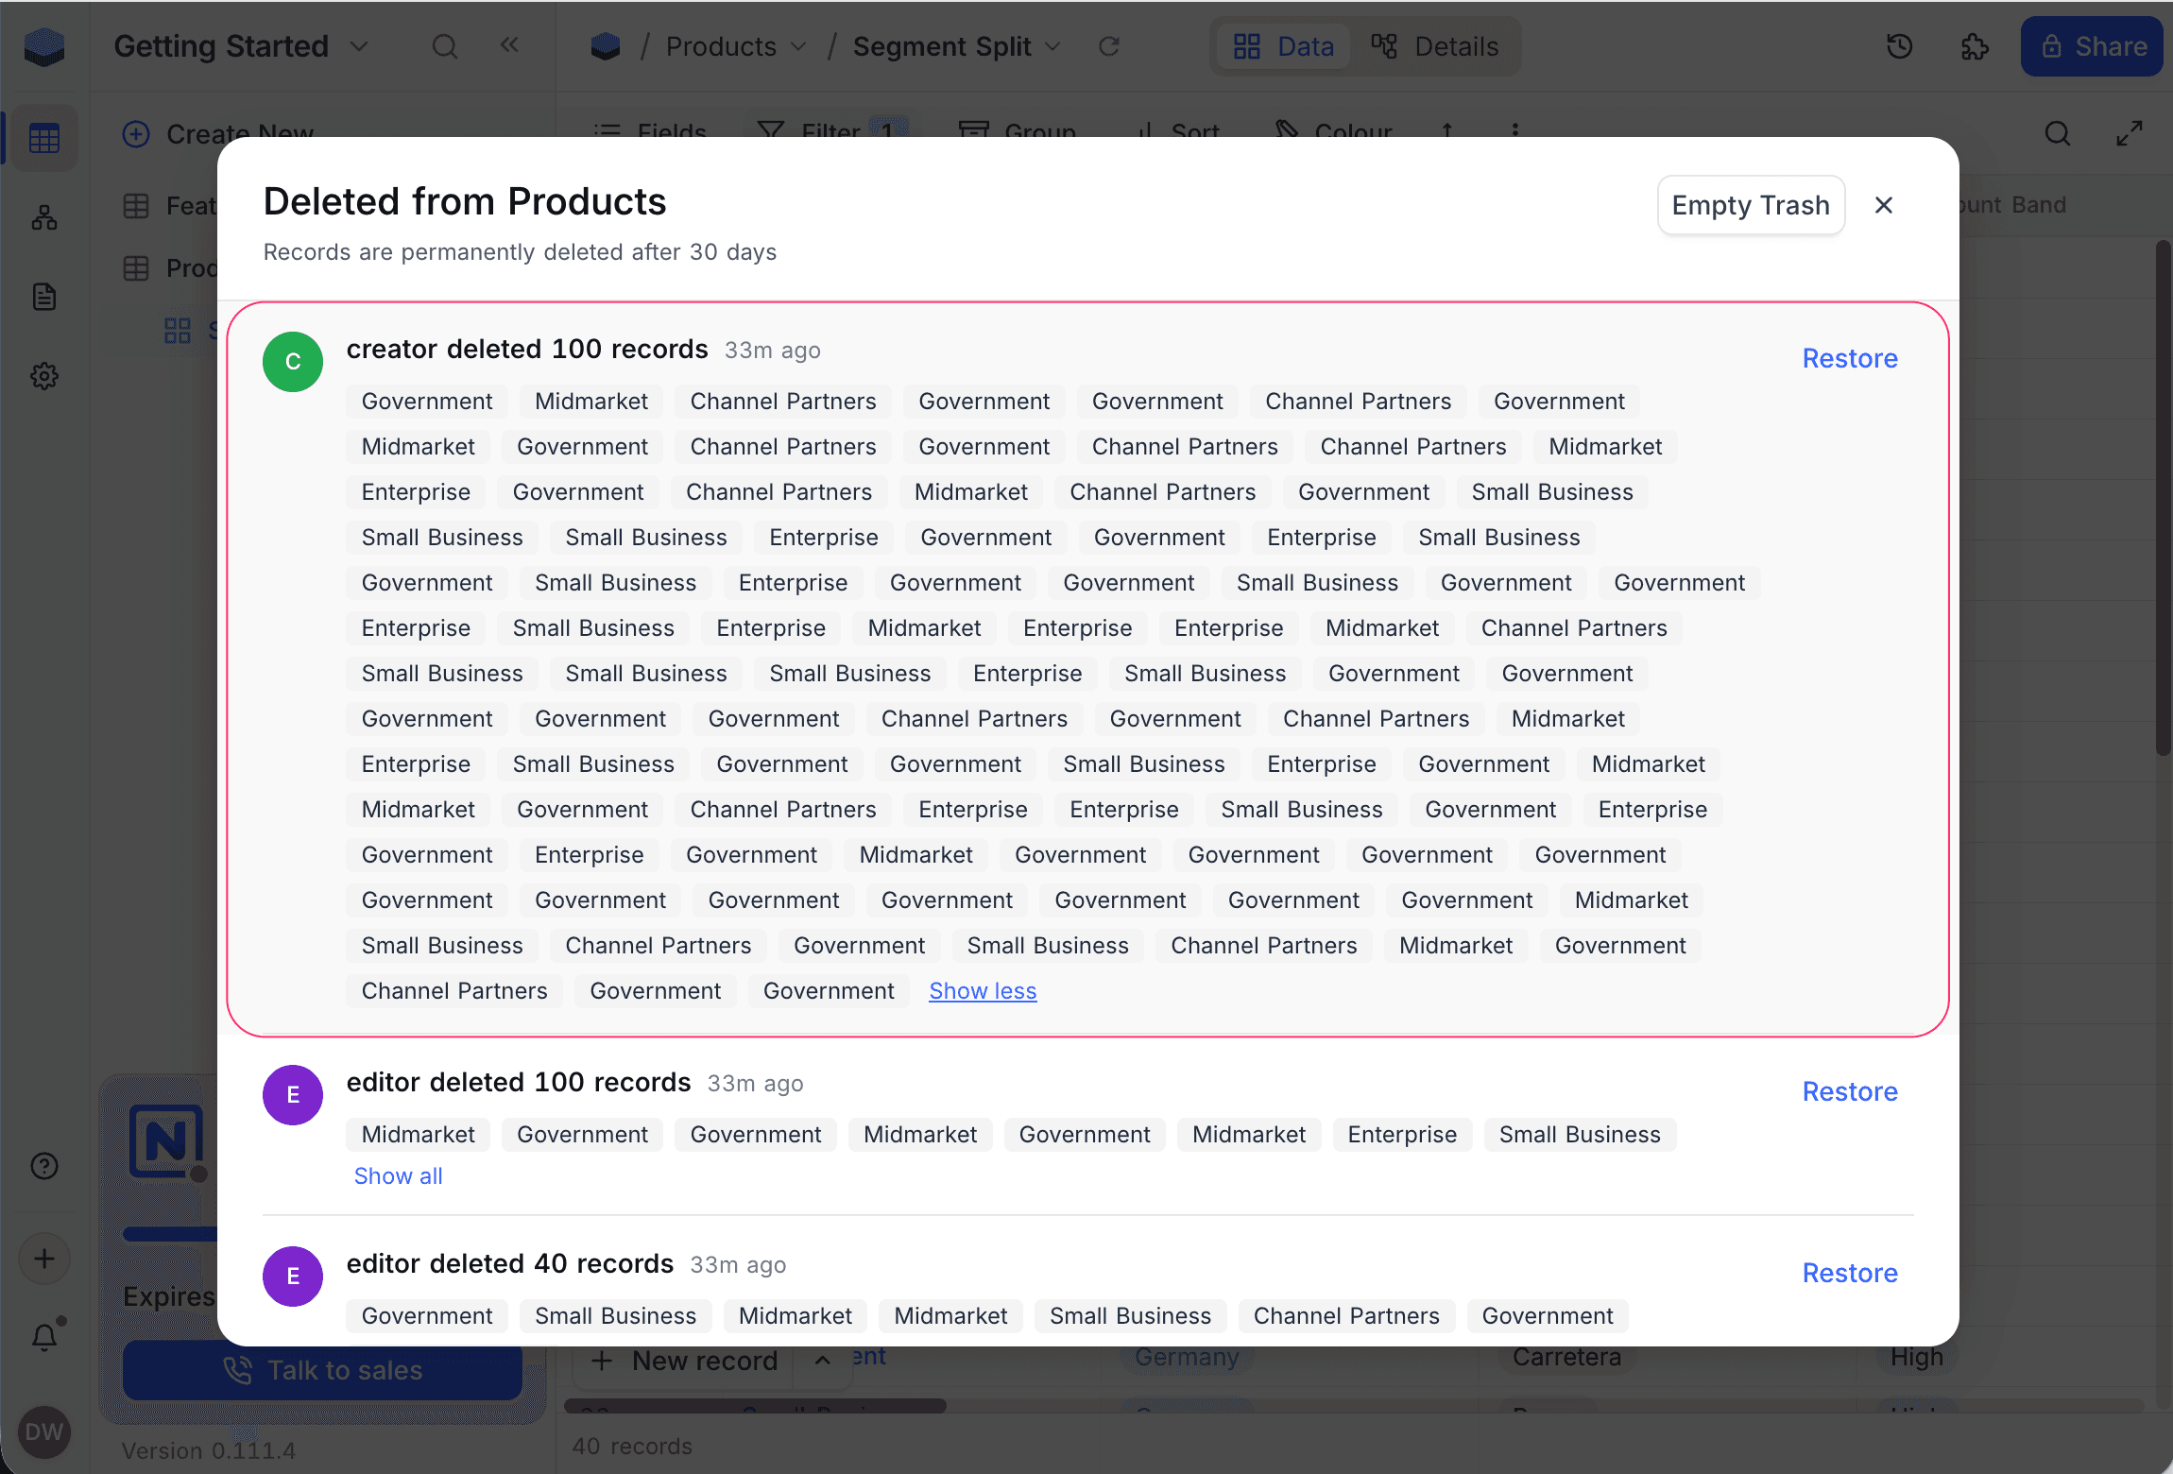Screen dimensions: 2173x1474
Task: Expand the Getting Started workspace dropdown
Action: point(359,46)
